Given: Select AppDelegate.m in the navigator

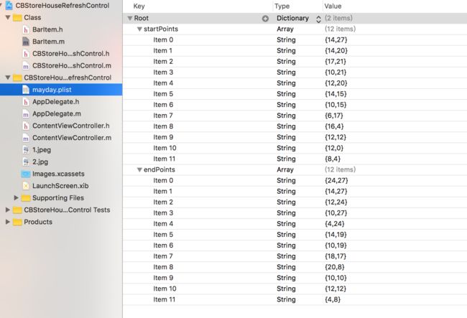Looking at the screenshot, I should (x=57, y=114).
